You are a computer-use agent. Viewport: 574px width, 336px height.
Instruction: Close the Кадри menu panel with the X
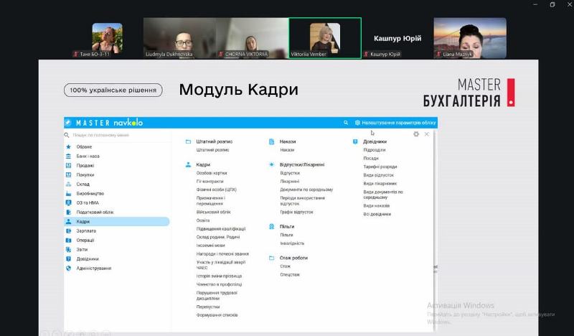426,134
